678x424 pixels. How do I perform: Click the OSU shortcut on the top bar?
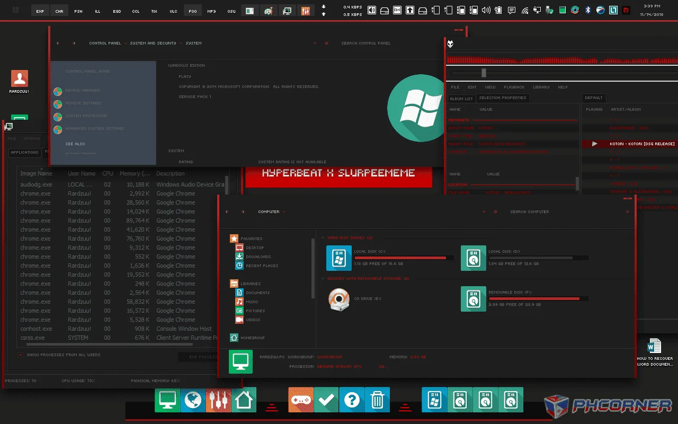(x=231, y=10)
